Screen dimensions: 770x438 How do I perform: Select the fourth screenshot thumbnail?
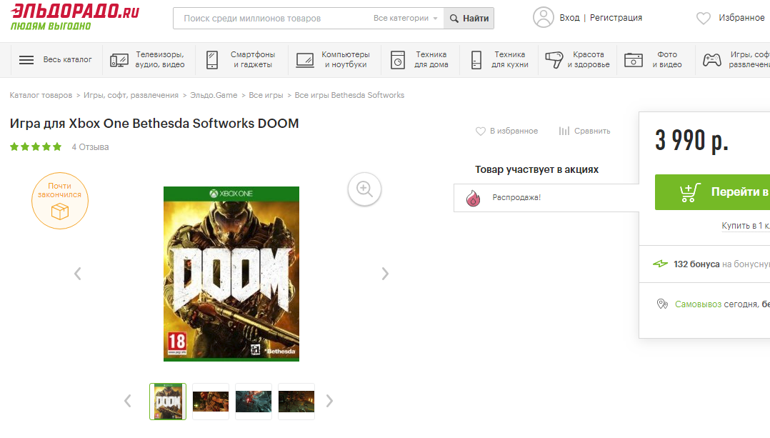tap(296, 402)
